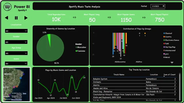Select Jazz legend item
Image resolution: width=184 pixels, height=103 pixels.
[x=166, y=54]
